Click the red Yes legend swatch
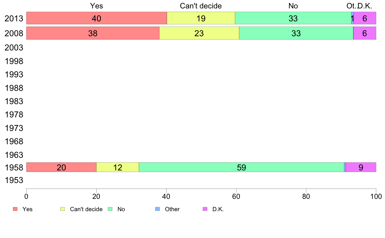This screenshot has height=238, width=385. [15, 209]
